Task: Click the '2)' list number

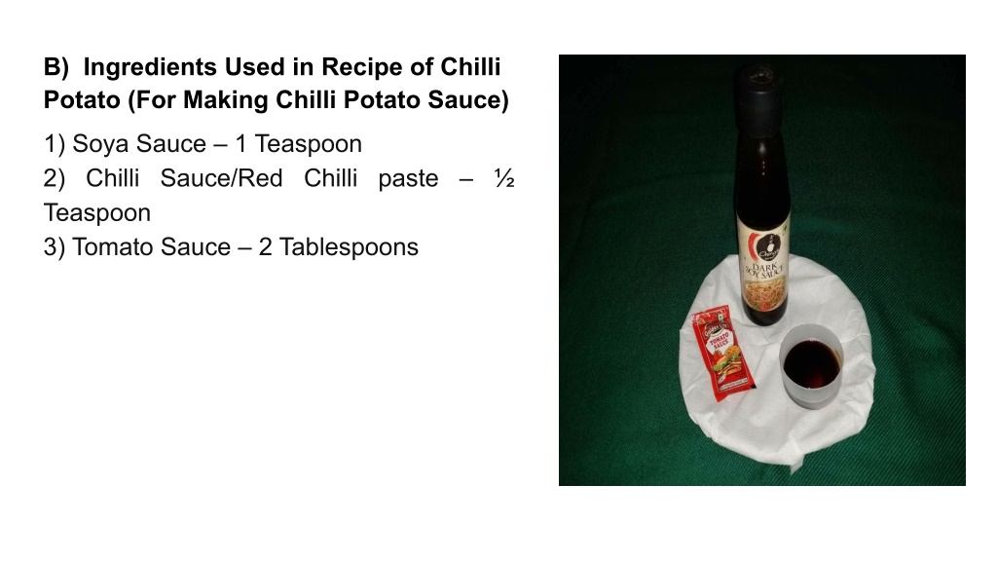Action: pos(55,179)
